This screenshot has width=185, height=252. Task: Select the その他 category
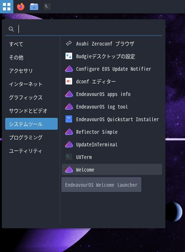31,57
